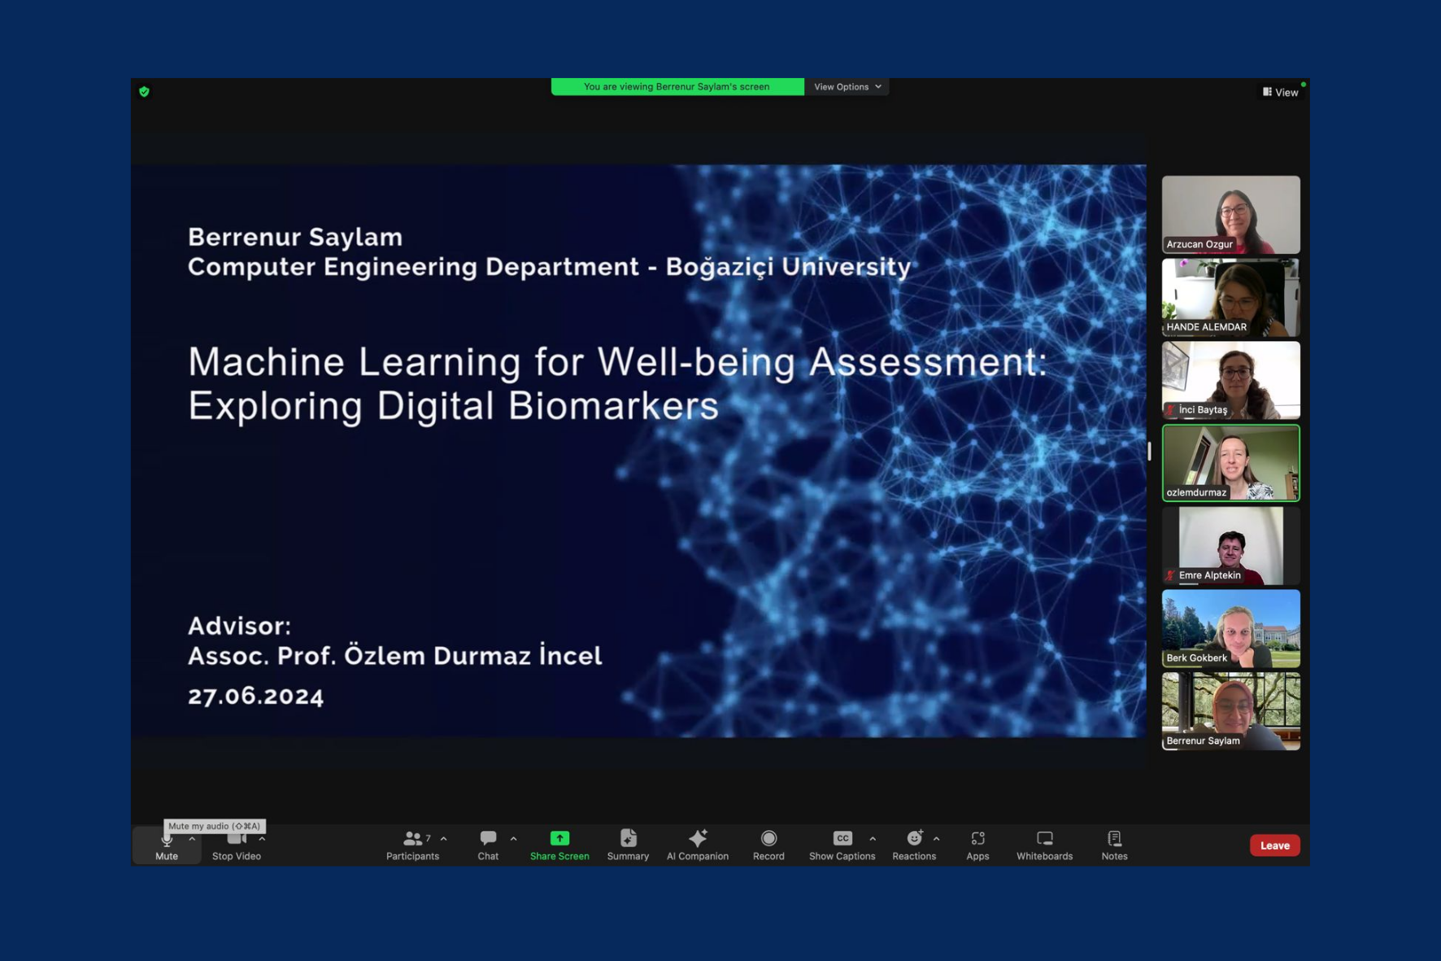Mute my microphone audio
Screen dimensions: 1441x961
click(167, 845)
